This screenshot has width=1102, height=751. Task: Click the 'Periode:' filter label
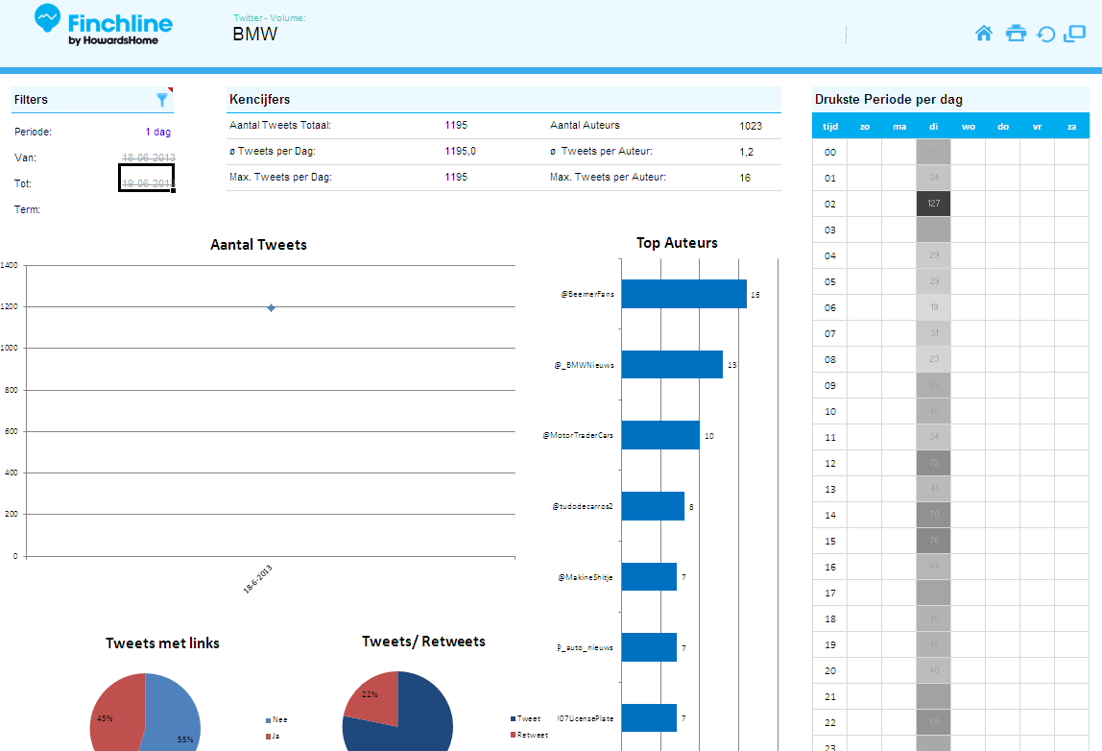point(33,132)
